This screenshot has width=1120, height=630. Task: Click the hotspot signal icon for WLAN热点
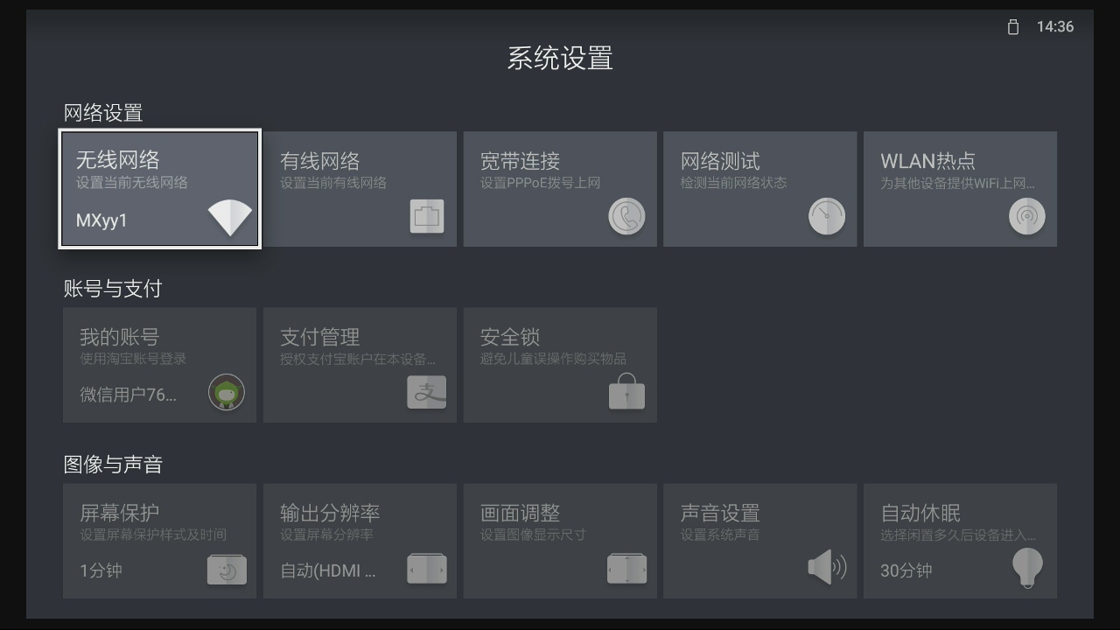1026,216
